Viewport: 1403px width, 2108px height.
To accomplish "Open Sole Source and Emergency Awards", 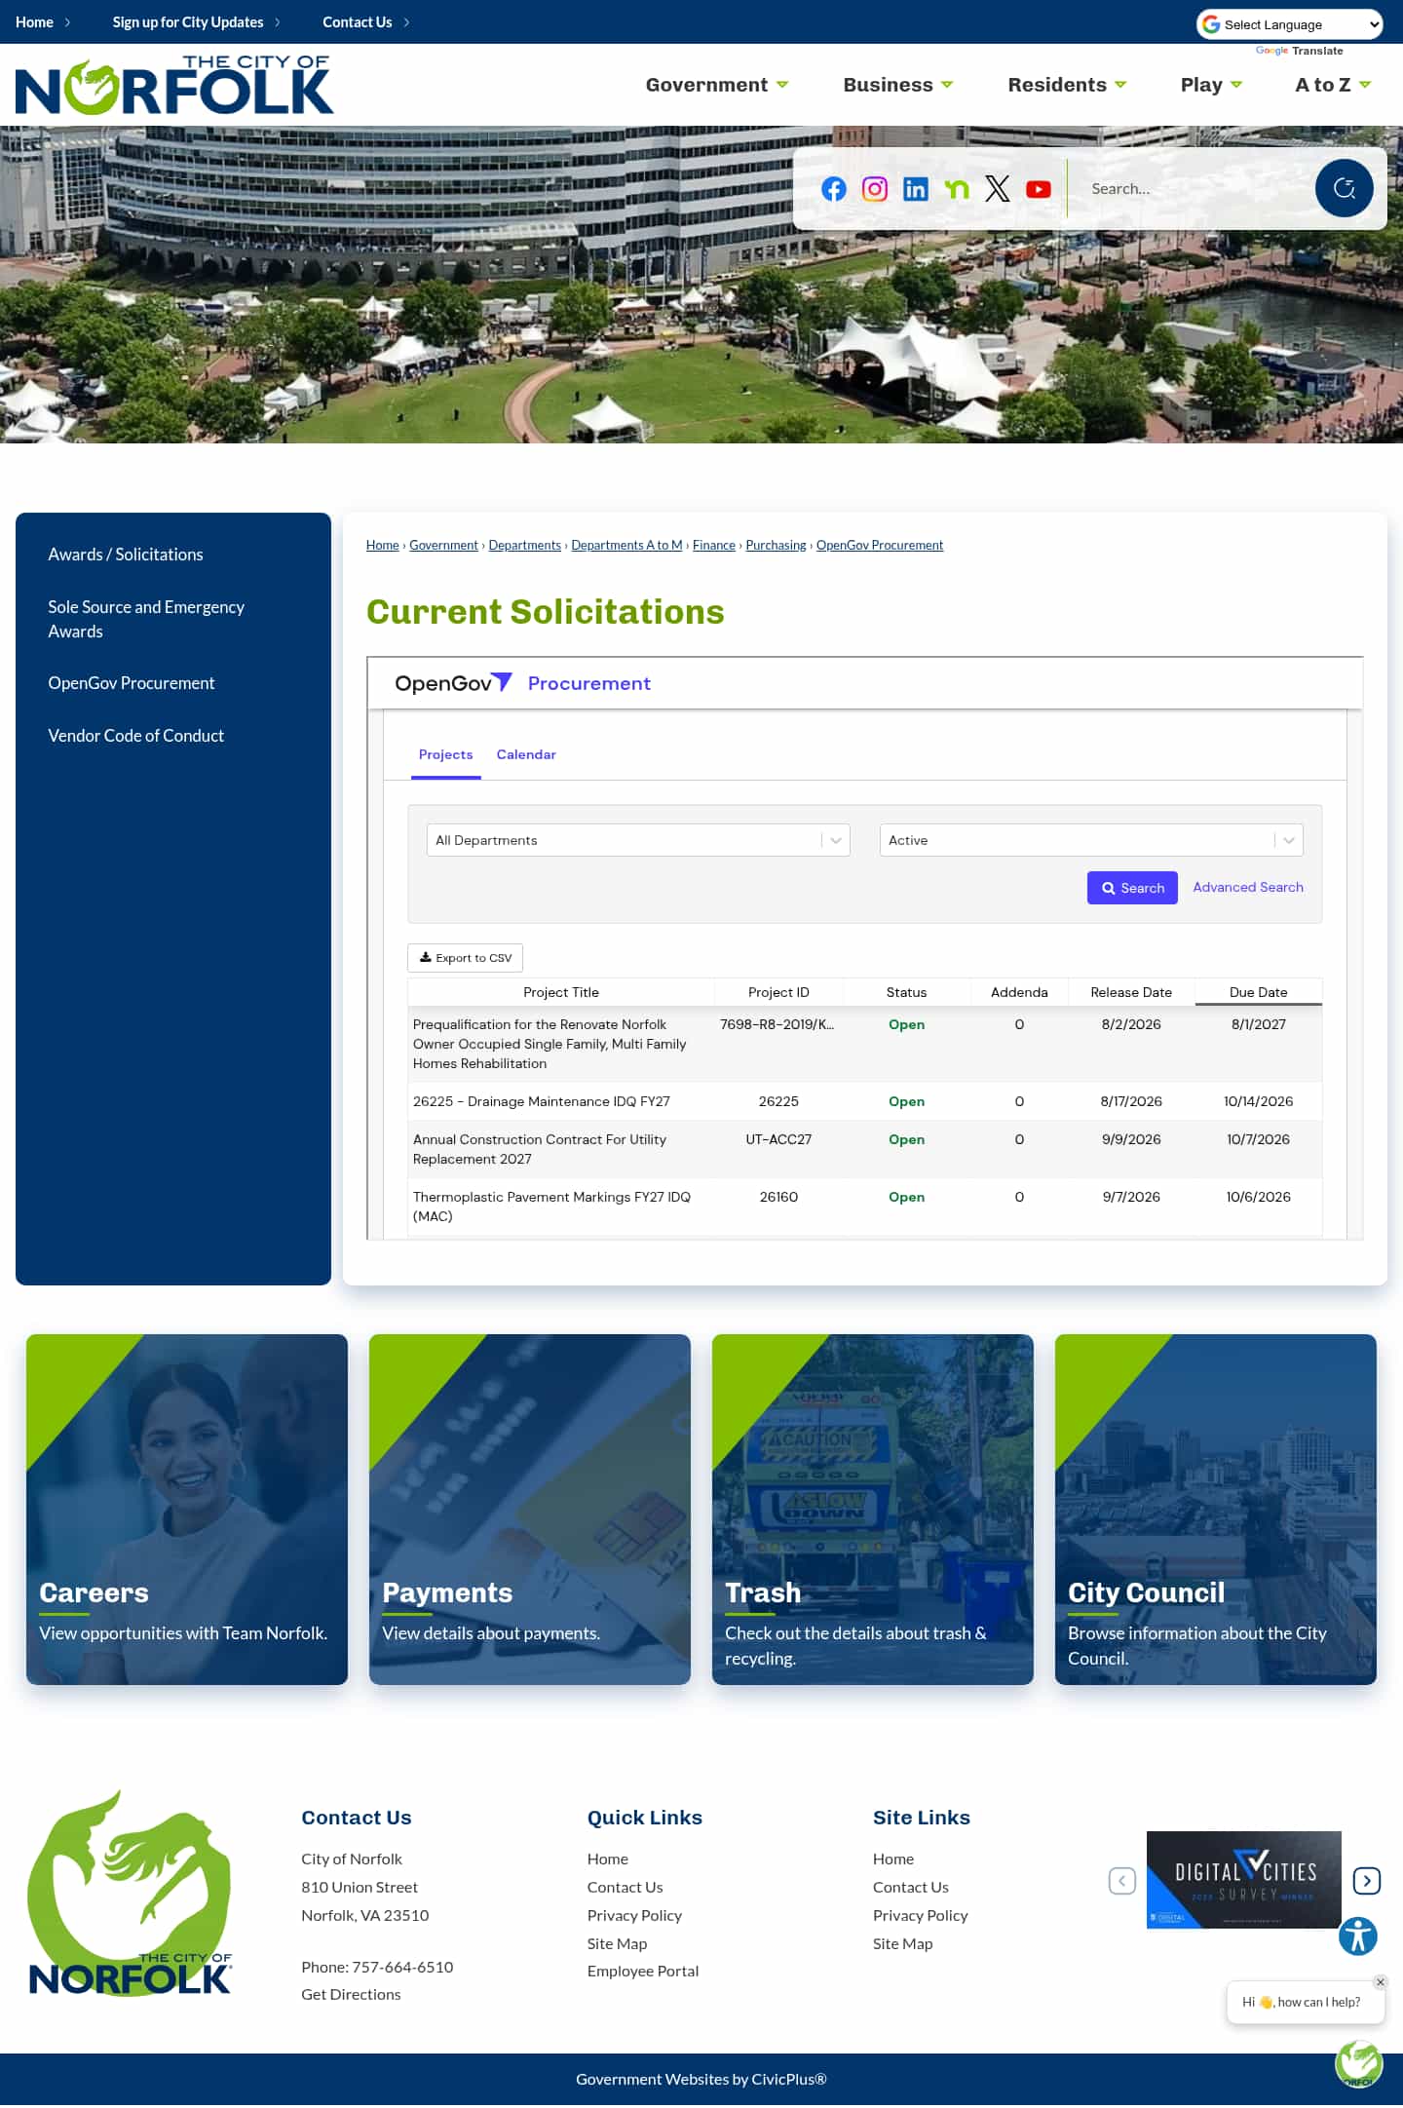I will pyautogui.click(x=146, y=619).
